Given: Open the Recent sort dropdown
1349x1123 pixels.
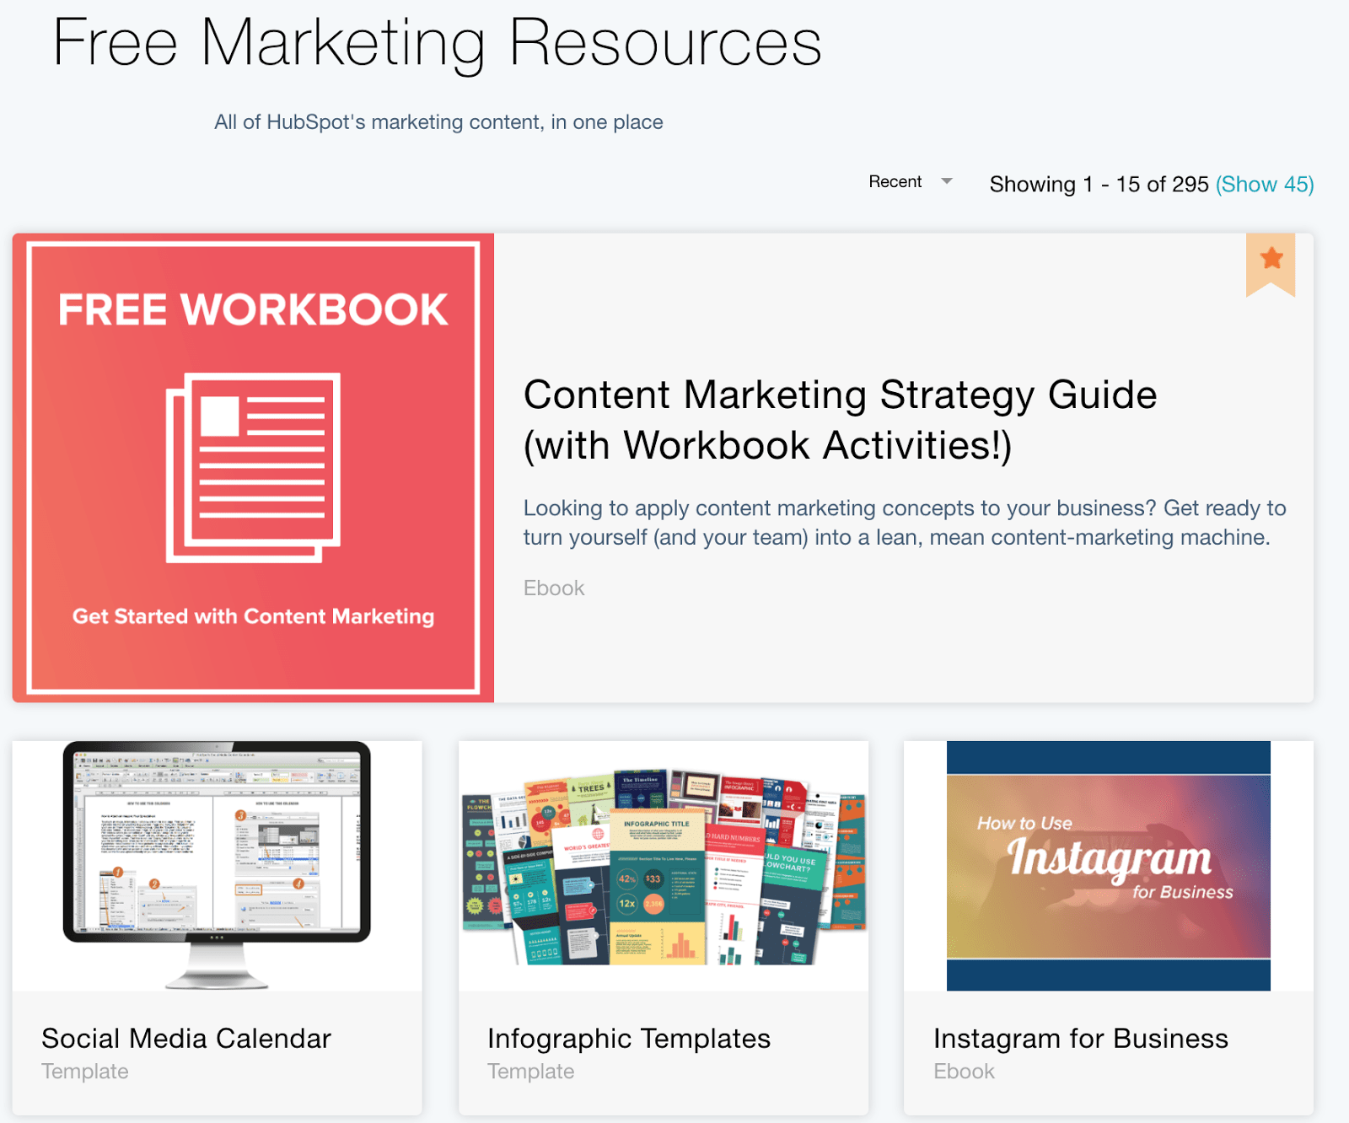Looking at the screenshot, I should coord(910,182).
